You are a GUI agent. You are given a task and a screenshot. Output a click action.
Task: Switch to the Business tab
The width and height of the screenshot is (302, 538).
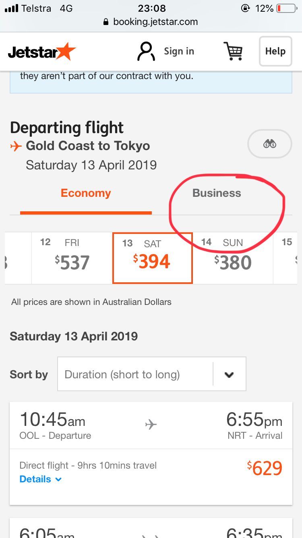217,193
